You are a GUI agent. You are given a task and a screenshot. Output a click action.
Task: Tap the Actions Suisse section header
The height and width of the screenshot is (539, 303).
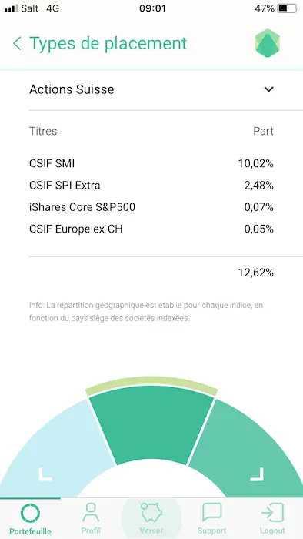click(151, 89)
